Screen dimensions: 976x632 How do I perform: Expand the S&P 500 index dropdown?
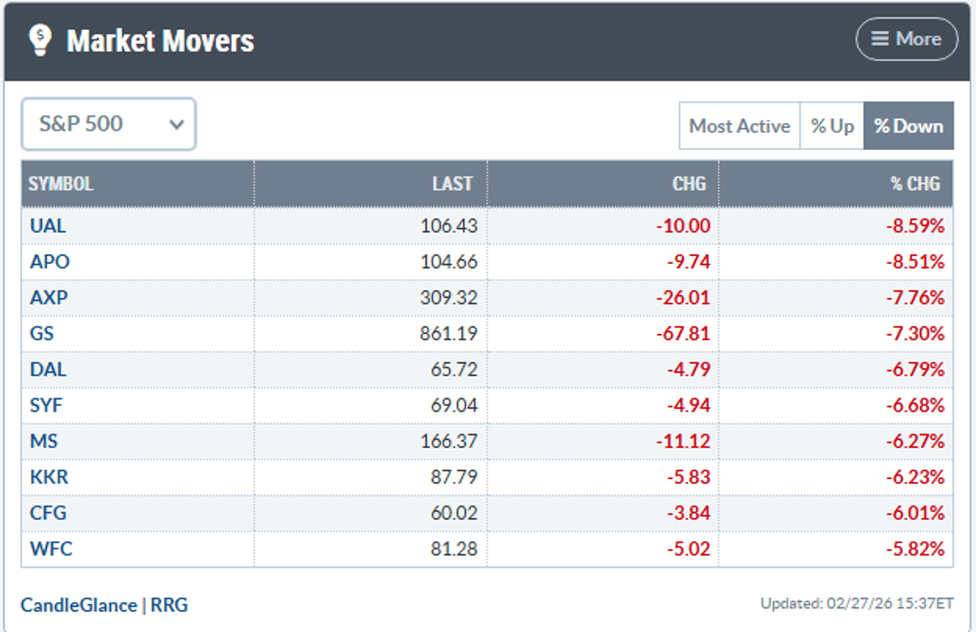[108, 124]
